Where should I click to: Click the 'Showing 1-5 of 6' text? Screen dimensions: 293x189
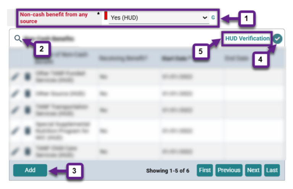(x=167, y=171)
